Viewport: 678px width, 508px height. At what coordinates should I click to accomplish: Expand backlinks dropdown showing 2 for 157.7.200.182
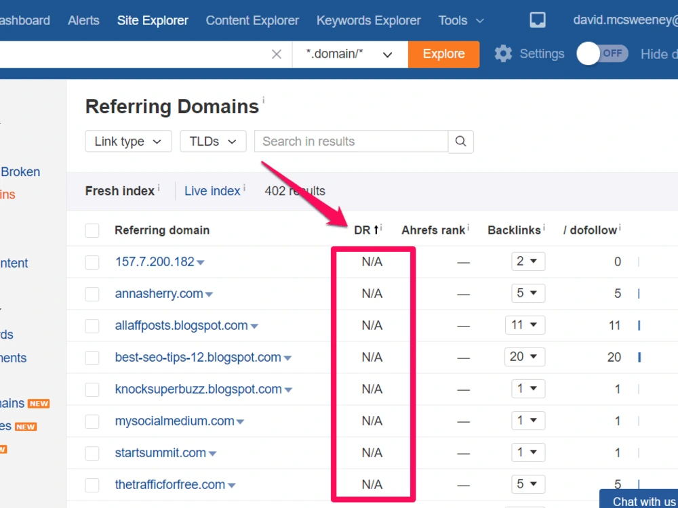528,261
